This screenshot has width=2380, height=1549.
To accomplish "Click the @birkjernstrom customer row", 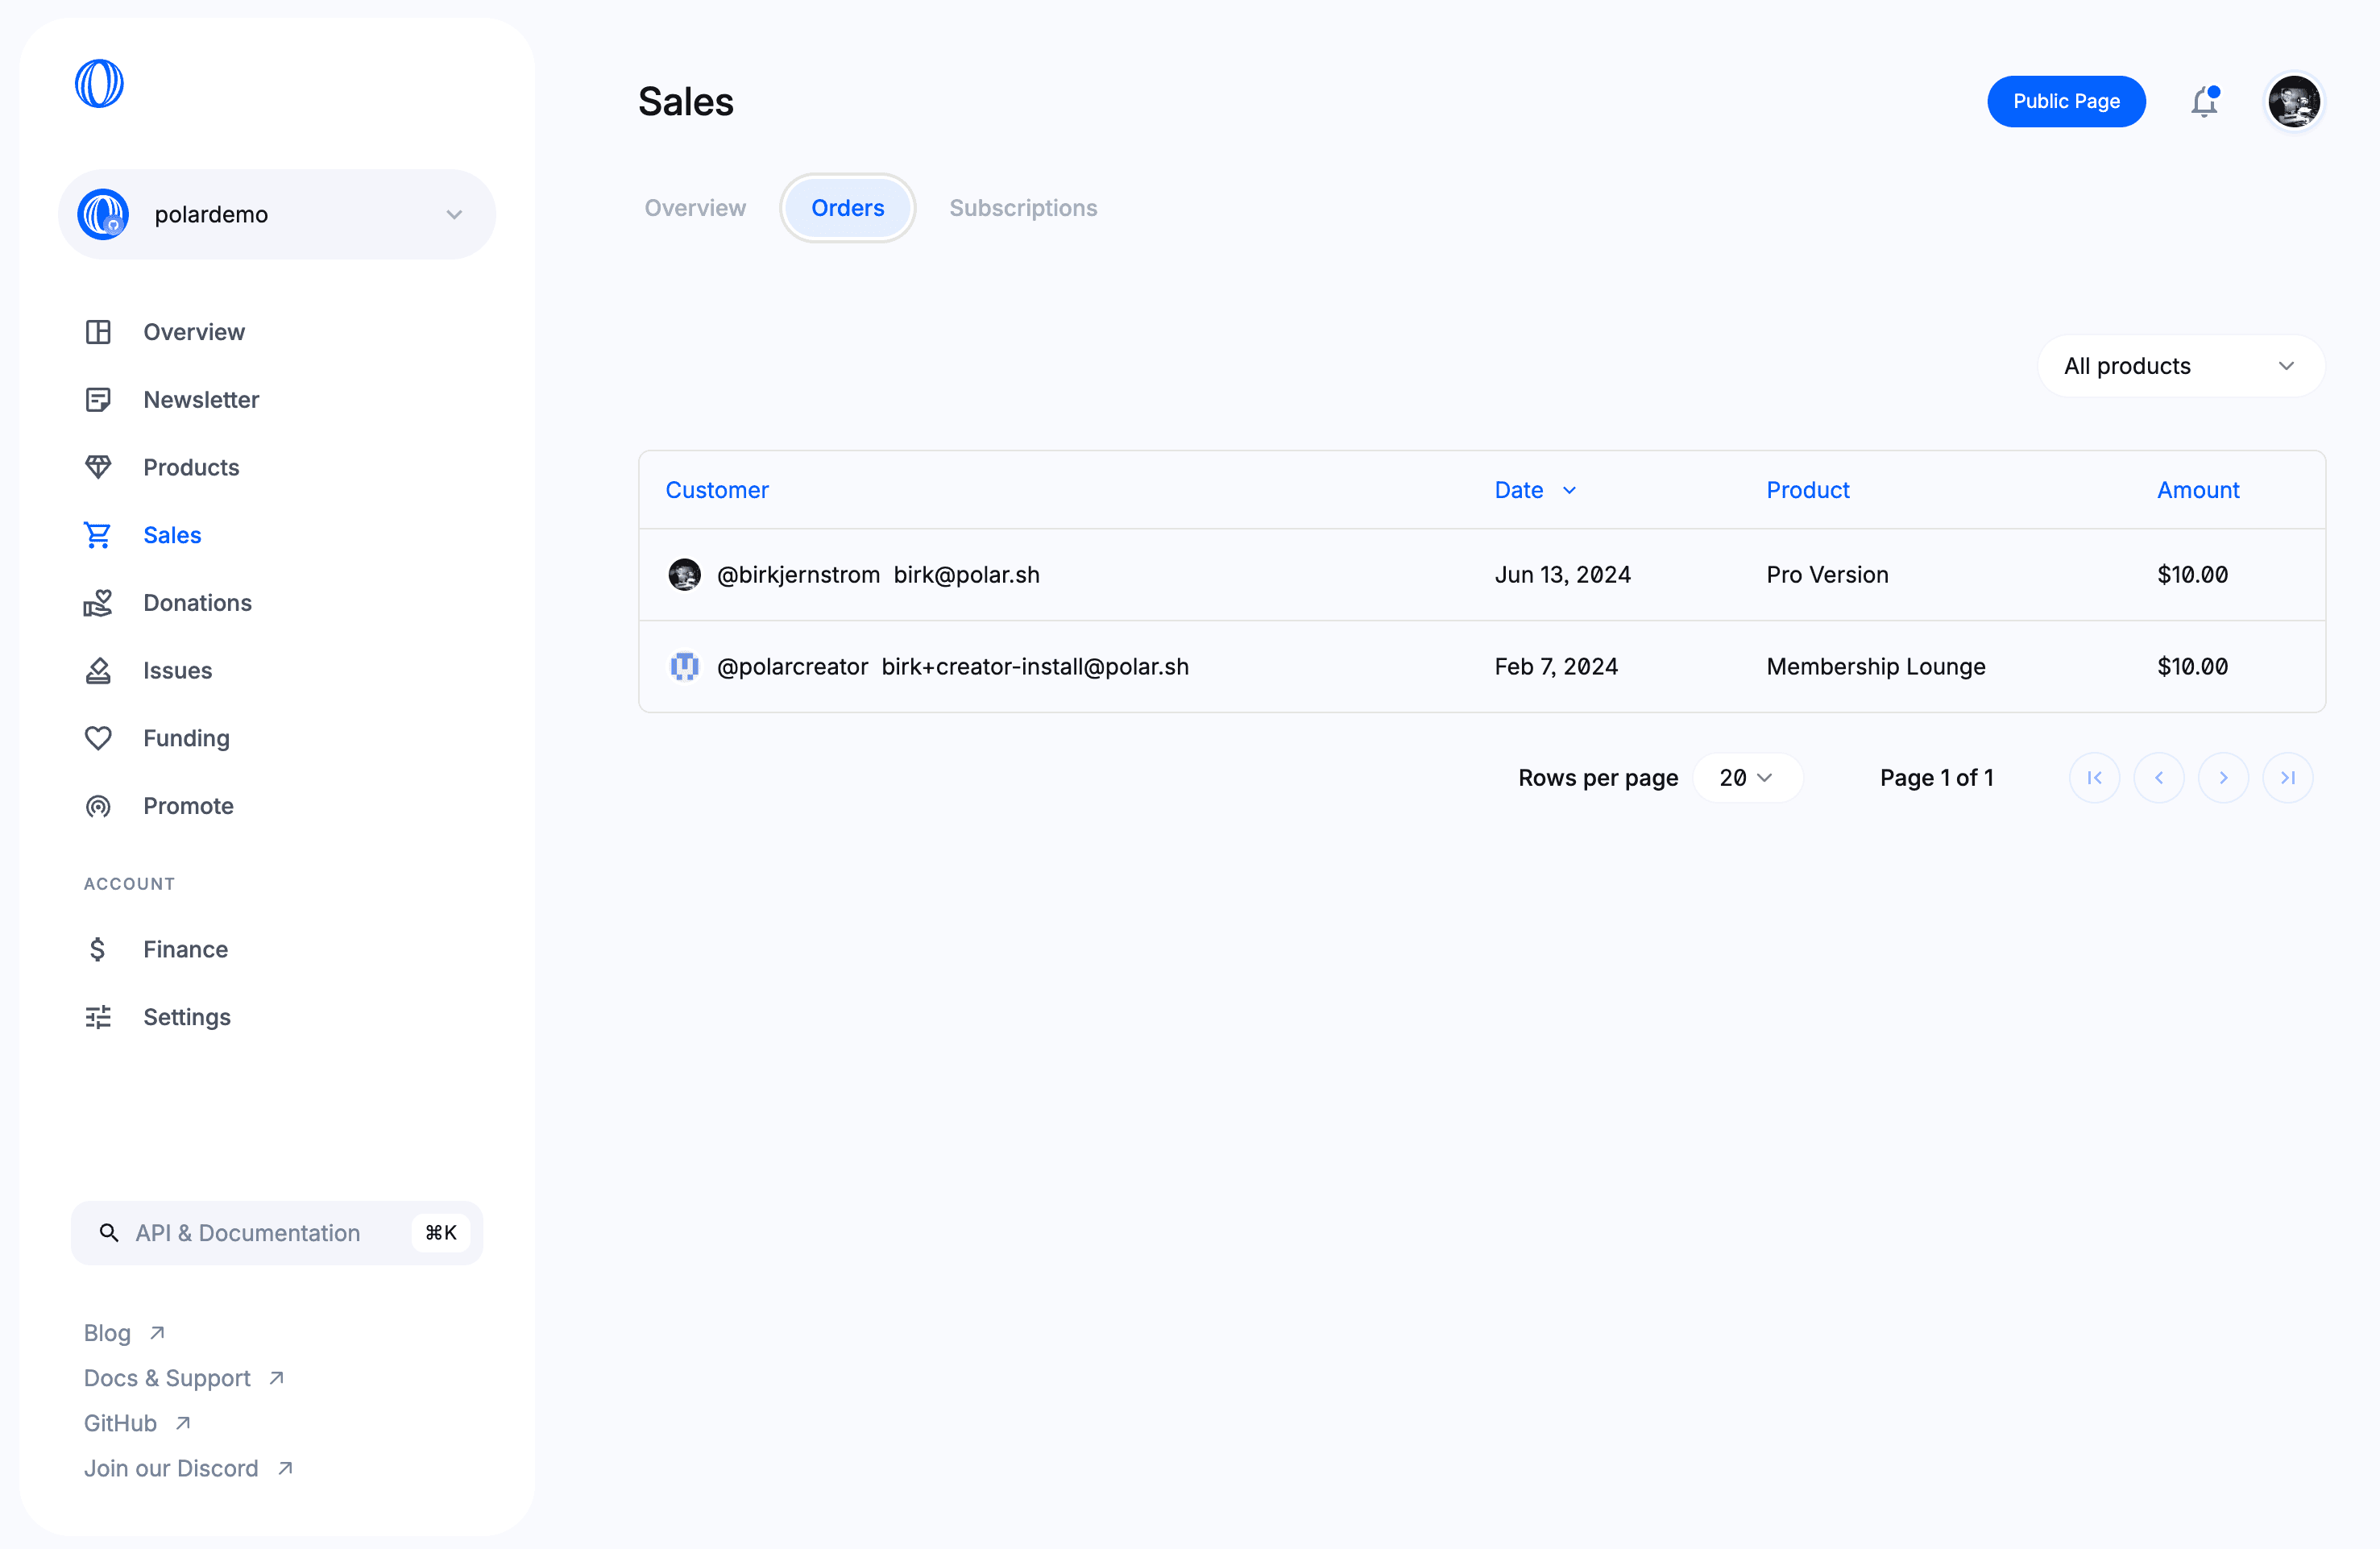I will (x=1482, y=572).
